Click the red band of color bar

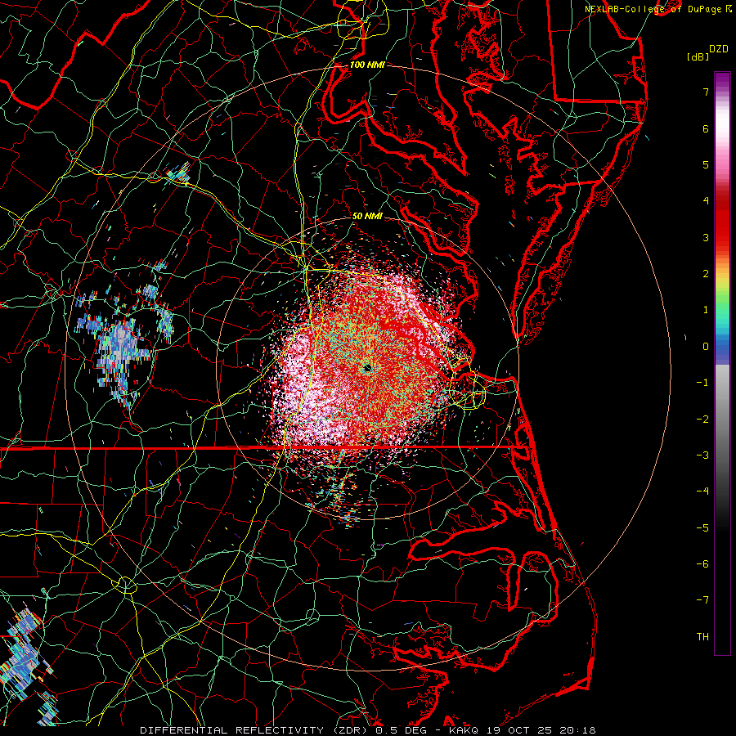tap(722, 218)
